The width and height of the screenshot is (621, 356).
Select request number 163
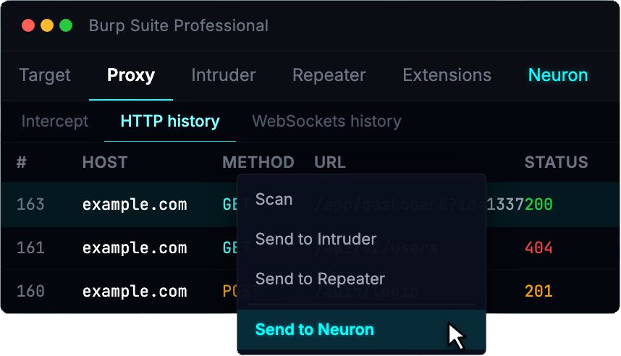pyautogui.click(x=30, y=204)
